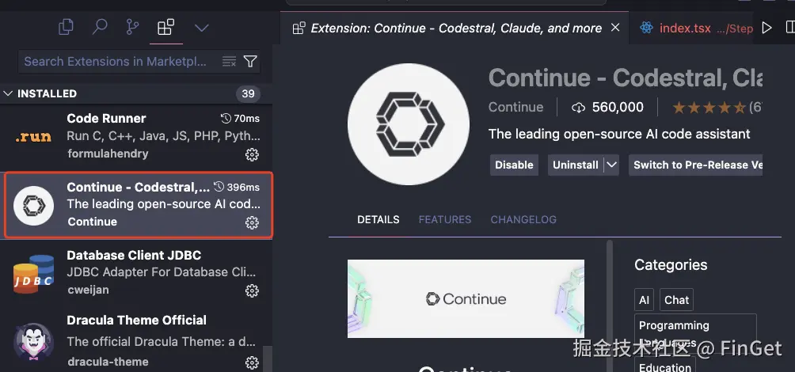
Task: Click the Code Runner .run icon
Action: (33, 136)
